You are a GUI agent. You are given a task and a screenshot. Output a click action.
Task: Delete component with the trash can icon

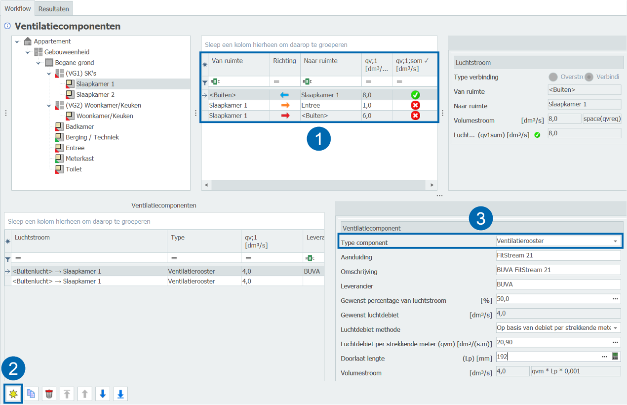click(49, 394)
